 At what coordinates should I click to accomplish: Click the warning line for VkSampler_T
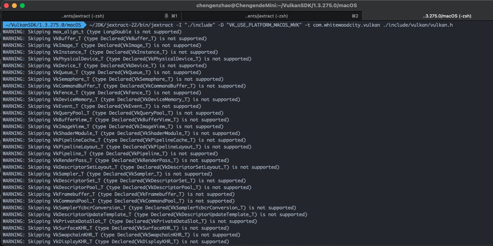107,174
